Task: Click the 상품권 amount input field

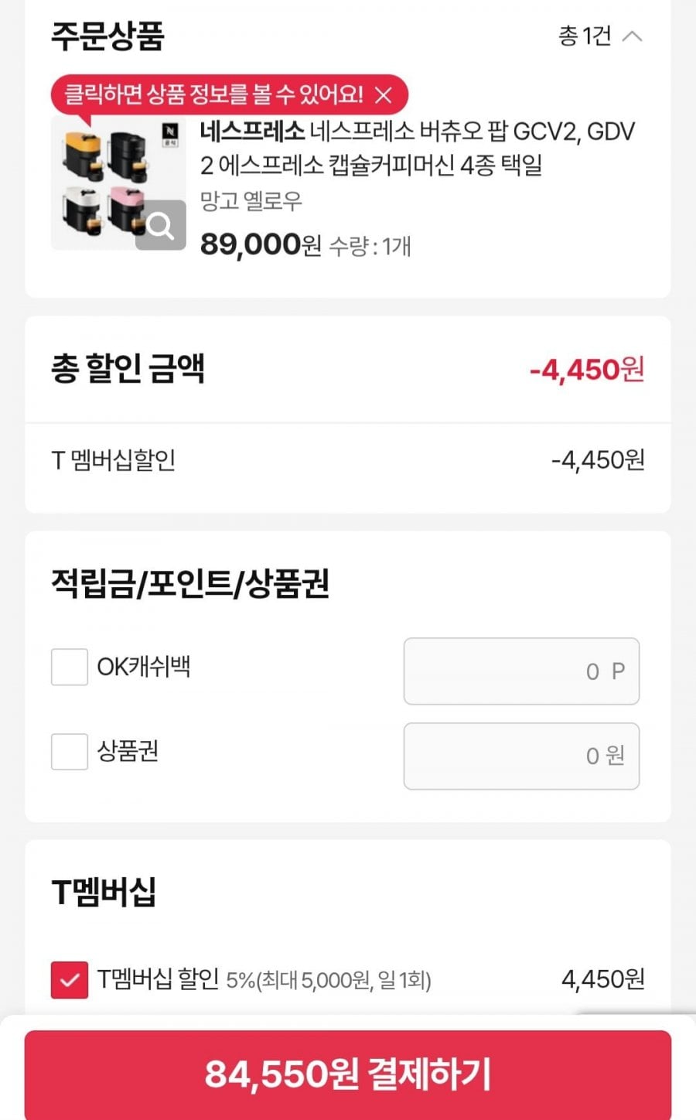Action: point(521,756)
